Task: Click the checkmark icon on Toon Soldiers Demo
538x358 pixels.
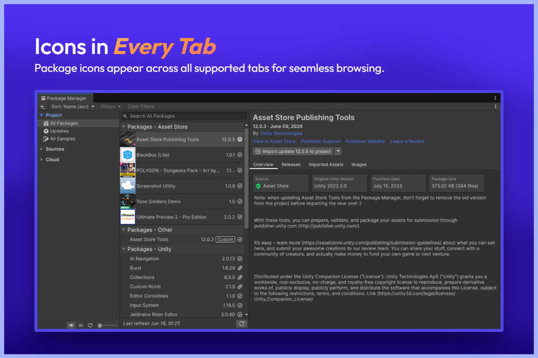Action: coord(240,202)
